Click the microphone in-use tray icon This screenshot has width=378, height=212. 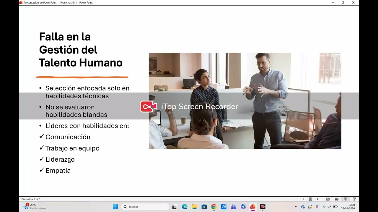317,207
